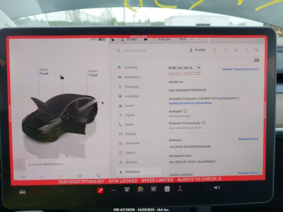Go to the Service settings section
Image resolution: width=283 pixels, height=212 pixels.
tap(128, 162)
